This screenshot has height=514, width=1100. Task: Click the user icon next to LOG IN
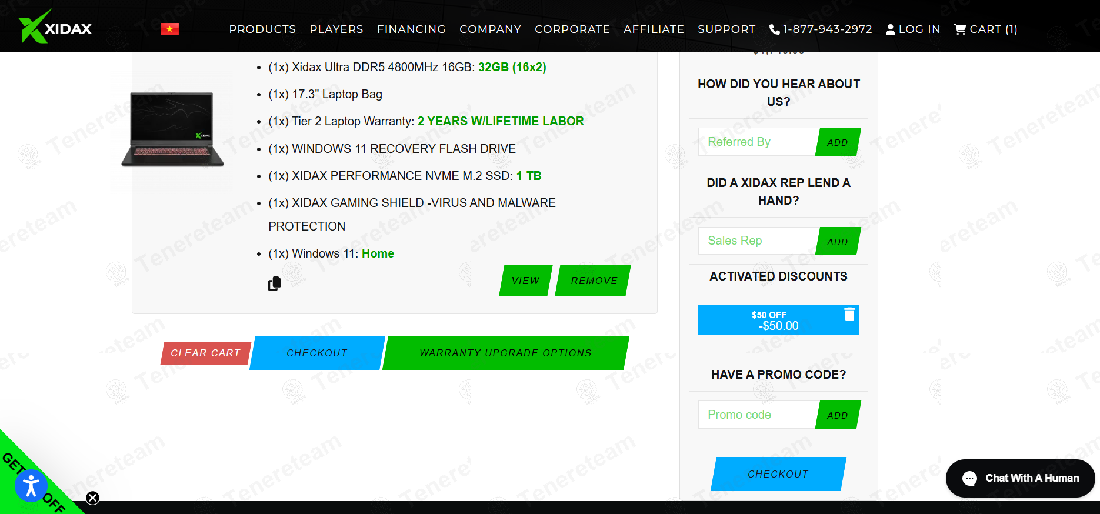(x=891, y=29)
